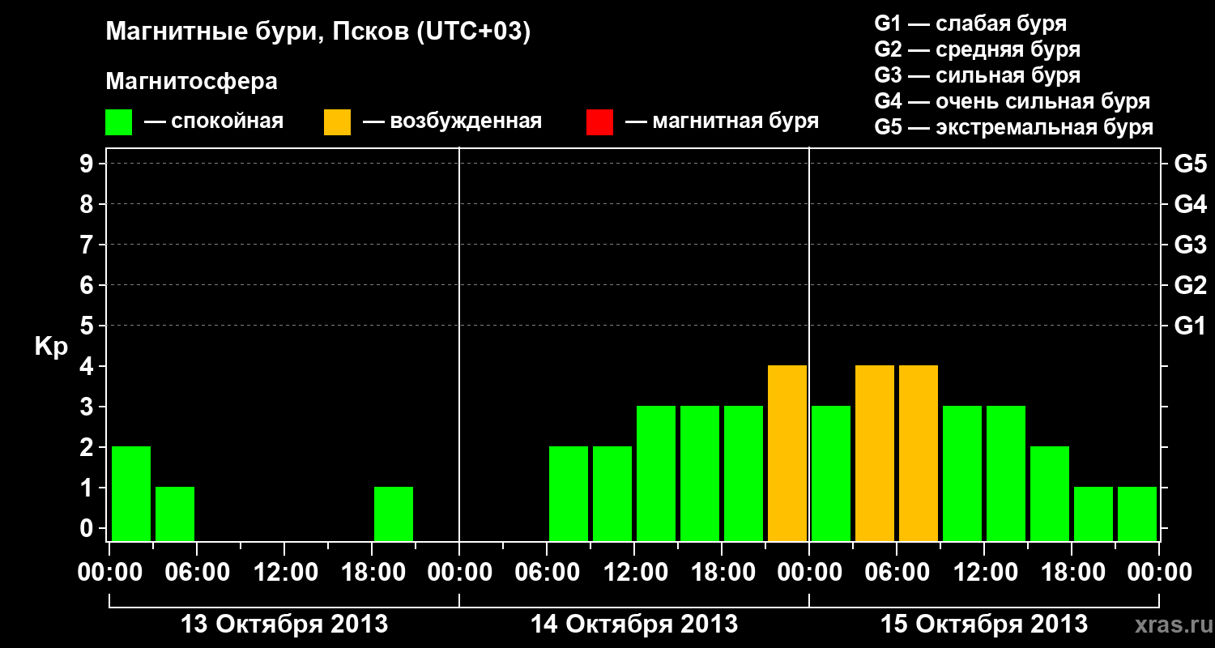
Task: Select the chart title 'Магнитные бури, Псков (UTC+03)'
Action: point(318,32)
